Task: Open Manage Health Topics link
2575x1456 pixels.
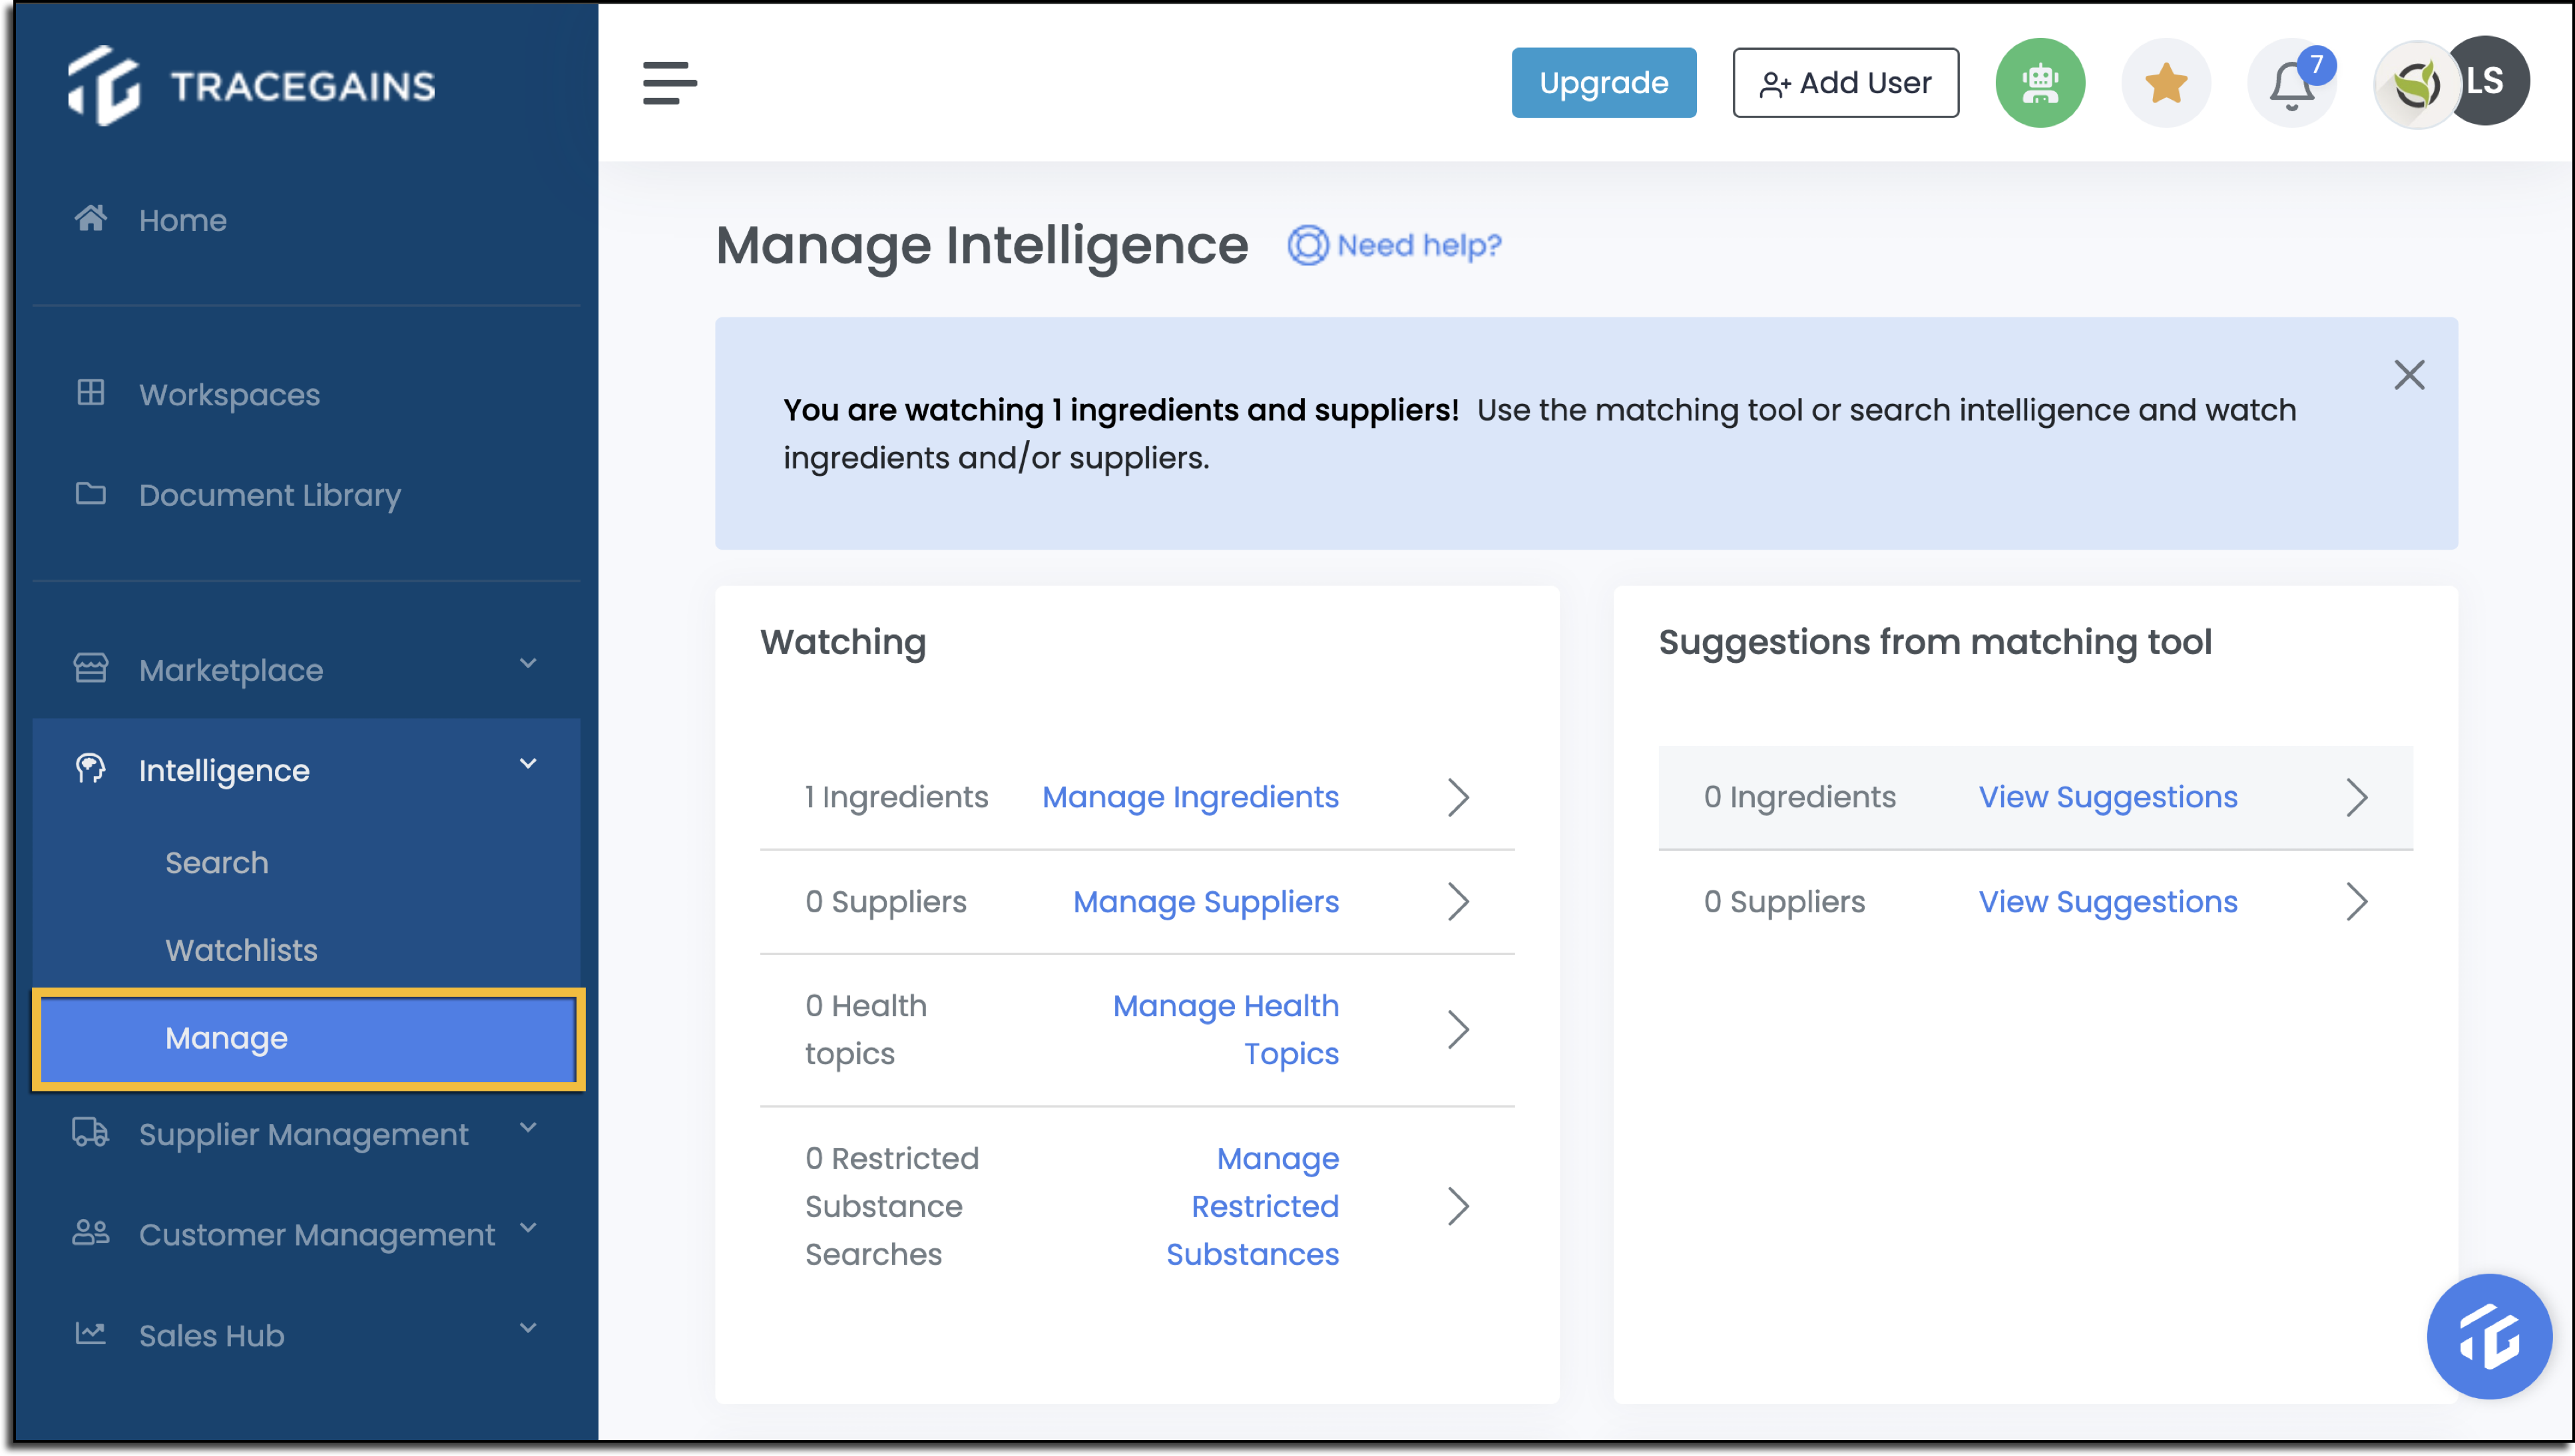Action: [x=1226, y=1030]
